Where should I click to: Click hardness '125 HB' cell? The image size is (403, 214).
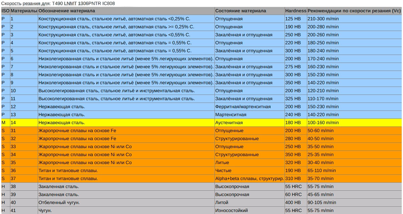point(296,19)
